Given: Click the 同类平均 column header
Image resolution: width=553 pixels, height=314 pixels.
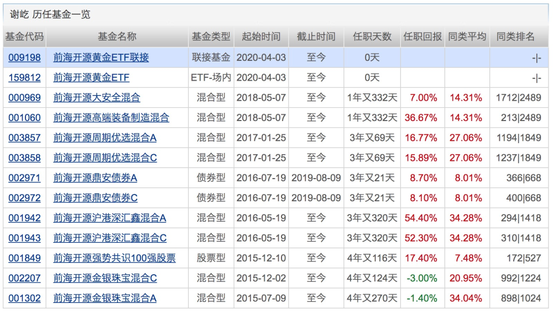Looking at the screenshot, I should pyautogui.click(x=467, y=36).
